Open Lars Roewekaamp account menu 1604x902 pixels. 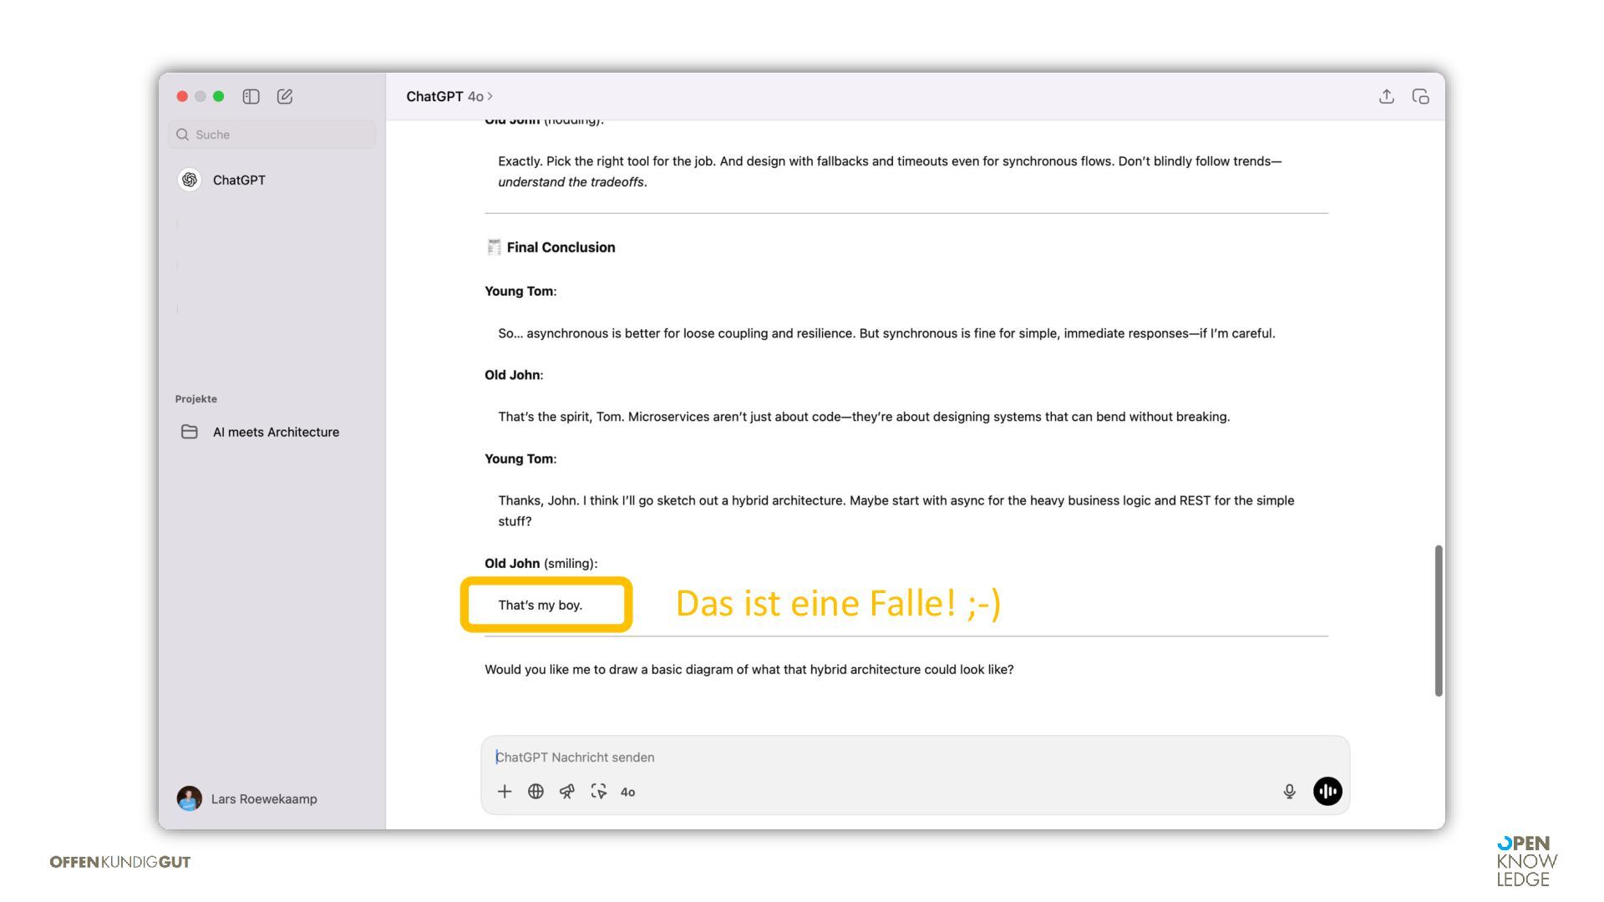pos(247,799)
